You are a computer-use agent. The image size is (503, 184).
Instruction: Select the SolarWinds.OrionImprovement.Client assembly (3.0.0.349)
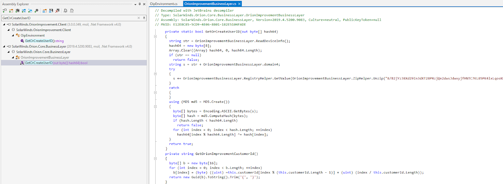point(66,24)
